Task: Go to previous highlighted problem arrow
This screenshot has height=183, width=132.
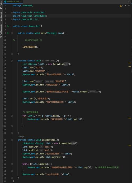Action: coord(126,6)
